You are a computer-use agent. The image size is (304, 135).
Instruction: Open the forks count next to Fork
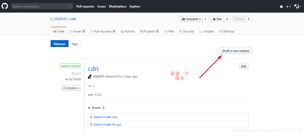[249, 19]
